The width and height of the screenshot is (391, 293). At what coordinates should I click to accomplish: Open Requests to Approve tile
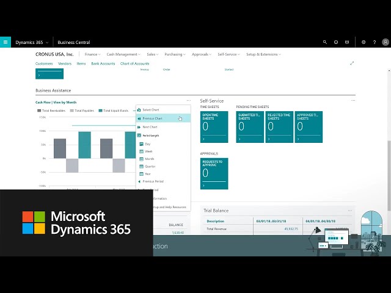pos(214,173)
